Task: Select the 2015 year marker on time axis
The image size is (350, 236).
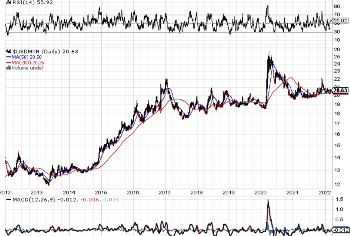Action: point(101,193)
